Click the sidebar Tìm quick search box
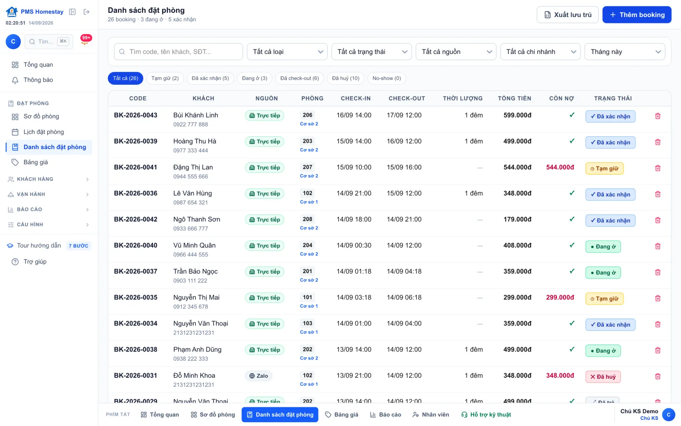Viewport: 681px width, 426px height. 49,41
